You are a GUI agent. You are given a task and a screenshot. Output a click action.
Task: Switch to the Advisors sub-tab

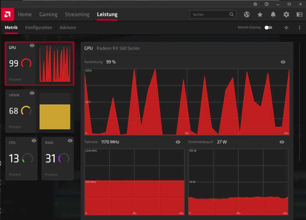pos(68,27)
